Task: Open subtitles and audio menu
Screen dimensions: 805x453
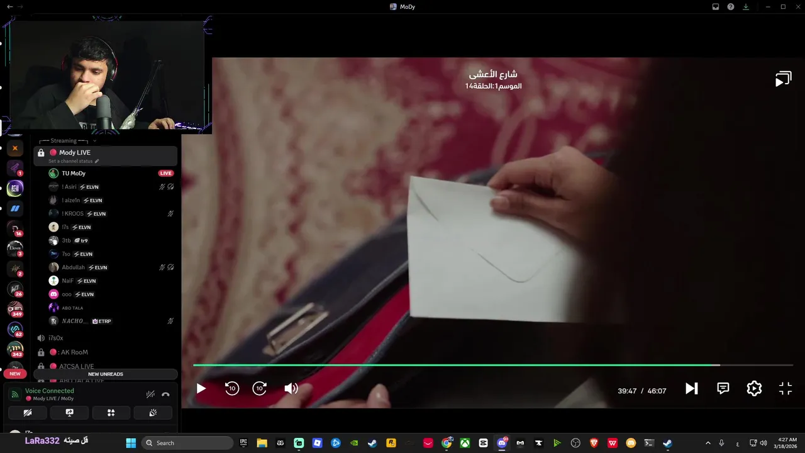Action: point(723,389)
